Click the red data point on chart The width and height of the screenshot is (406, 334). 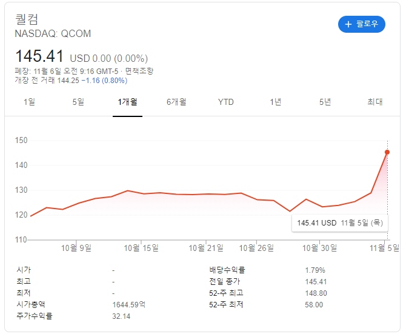(387, 152)
